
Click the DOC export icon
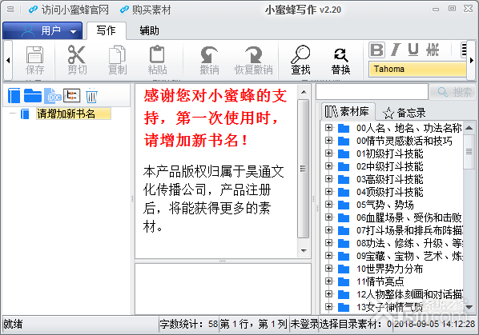point(53,96)
